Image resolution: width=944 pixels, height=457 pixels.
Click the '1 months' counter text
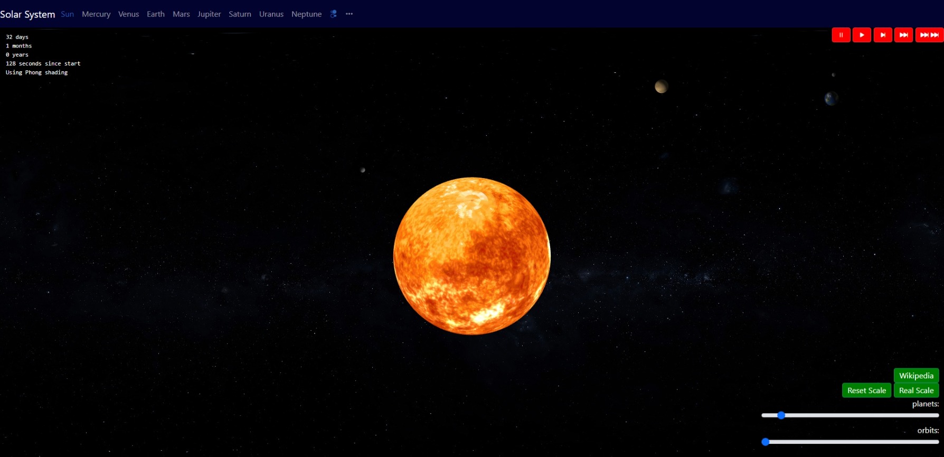(18, 46)
